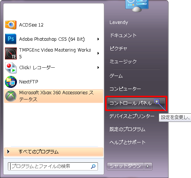Open ゲーム folder

pos(116,76)
